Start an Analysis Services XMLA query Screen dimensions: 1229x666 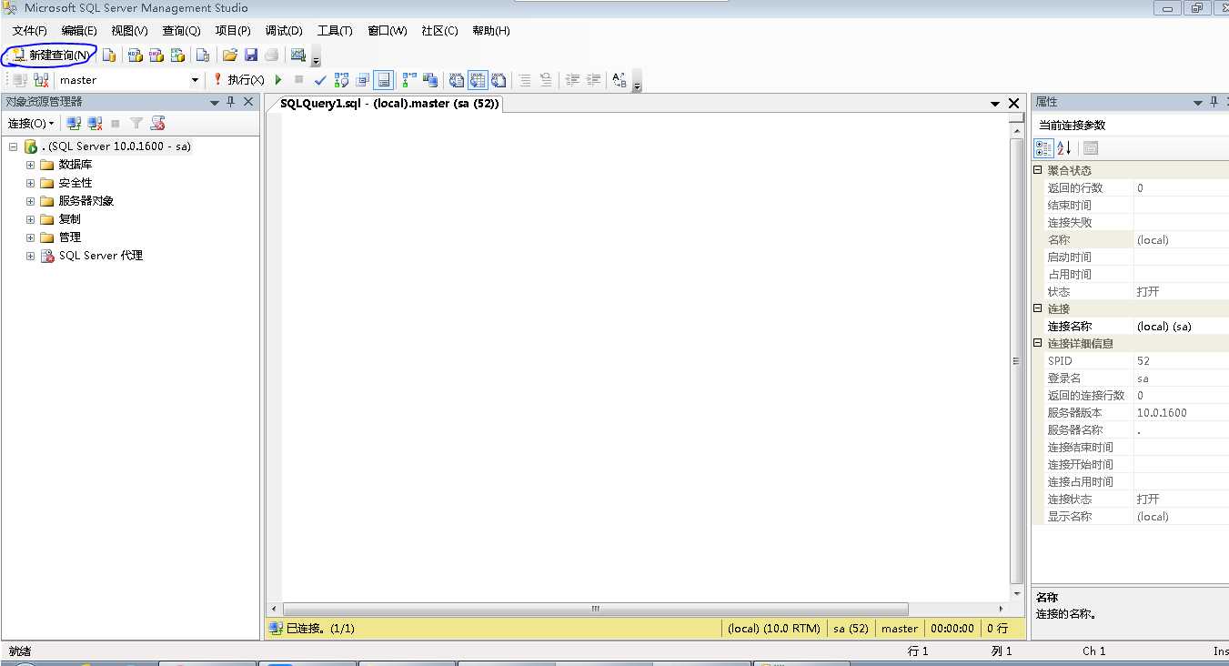(x=178, y=55)
